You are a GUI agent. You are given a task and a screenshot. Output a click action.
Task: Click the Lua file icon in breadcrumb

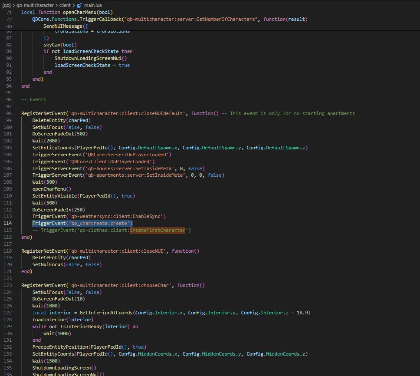point(79,5)
